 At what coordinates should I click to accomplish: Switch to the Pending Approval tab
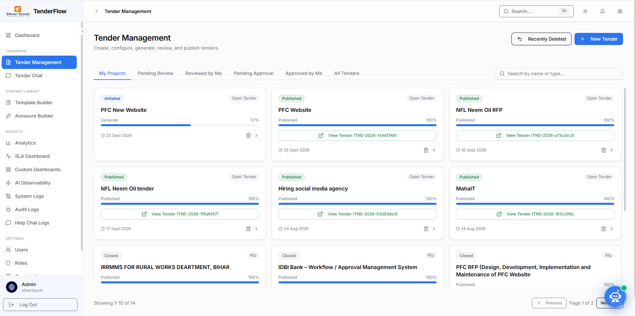[254, 73]
